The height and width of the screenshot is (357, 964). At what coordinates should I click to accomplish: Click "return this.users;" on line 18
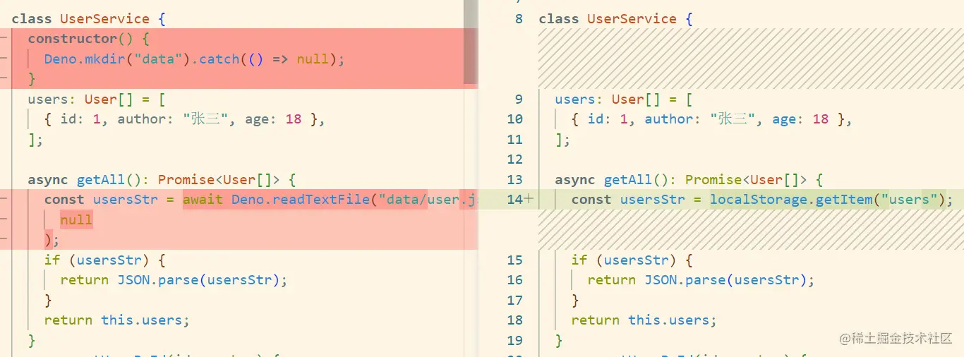pyautogui.click(x=644, y=320)
